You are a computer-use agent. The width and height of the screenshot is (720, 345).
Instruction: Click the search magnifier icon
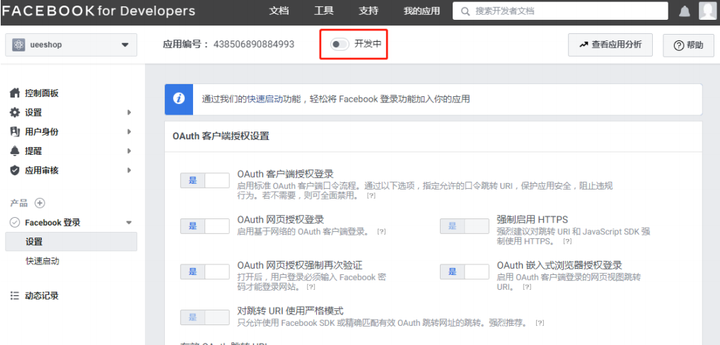pos(465,11)
